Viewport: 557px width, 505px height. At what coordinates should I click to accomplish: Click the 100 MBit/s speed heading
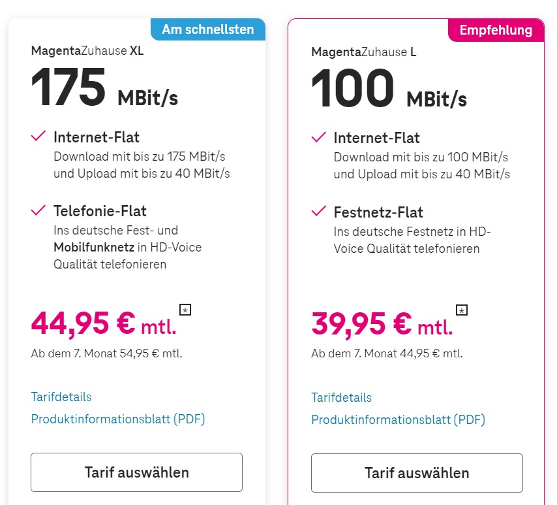coord(389,90)
